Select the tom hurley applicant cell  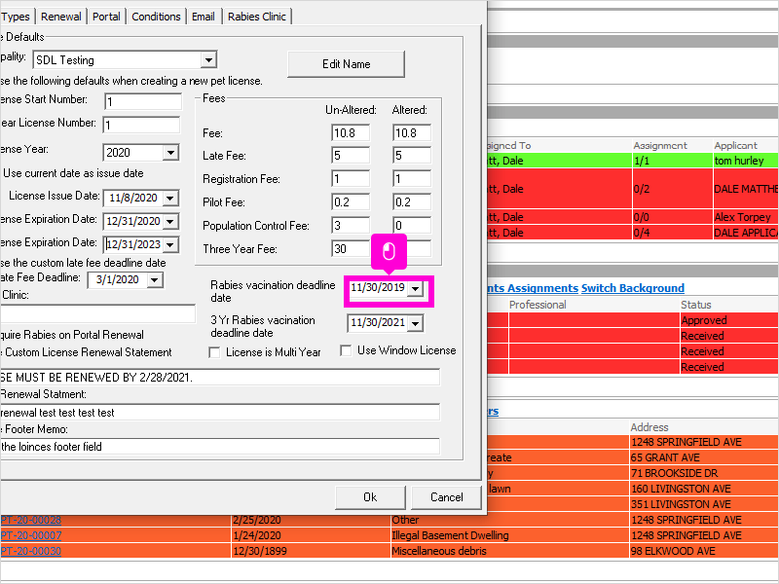(745, 161)
